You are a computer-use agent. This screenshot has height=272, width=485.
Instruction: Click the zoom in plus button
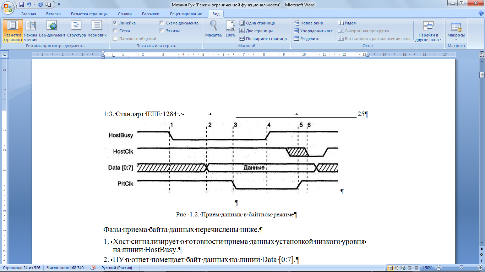tap(481, 268)
